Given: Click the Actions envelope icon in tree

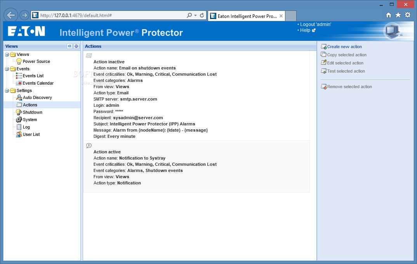Looking at the screenshot, I should click(x=19, y=105).
